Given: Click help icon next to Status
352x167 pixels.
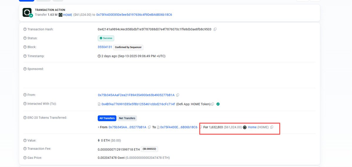Looking at the screenshot, I should click(x=25, y=38).
